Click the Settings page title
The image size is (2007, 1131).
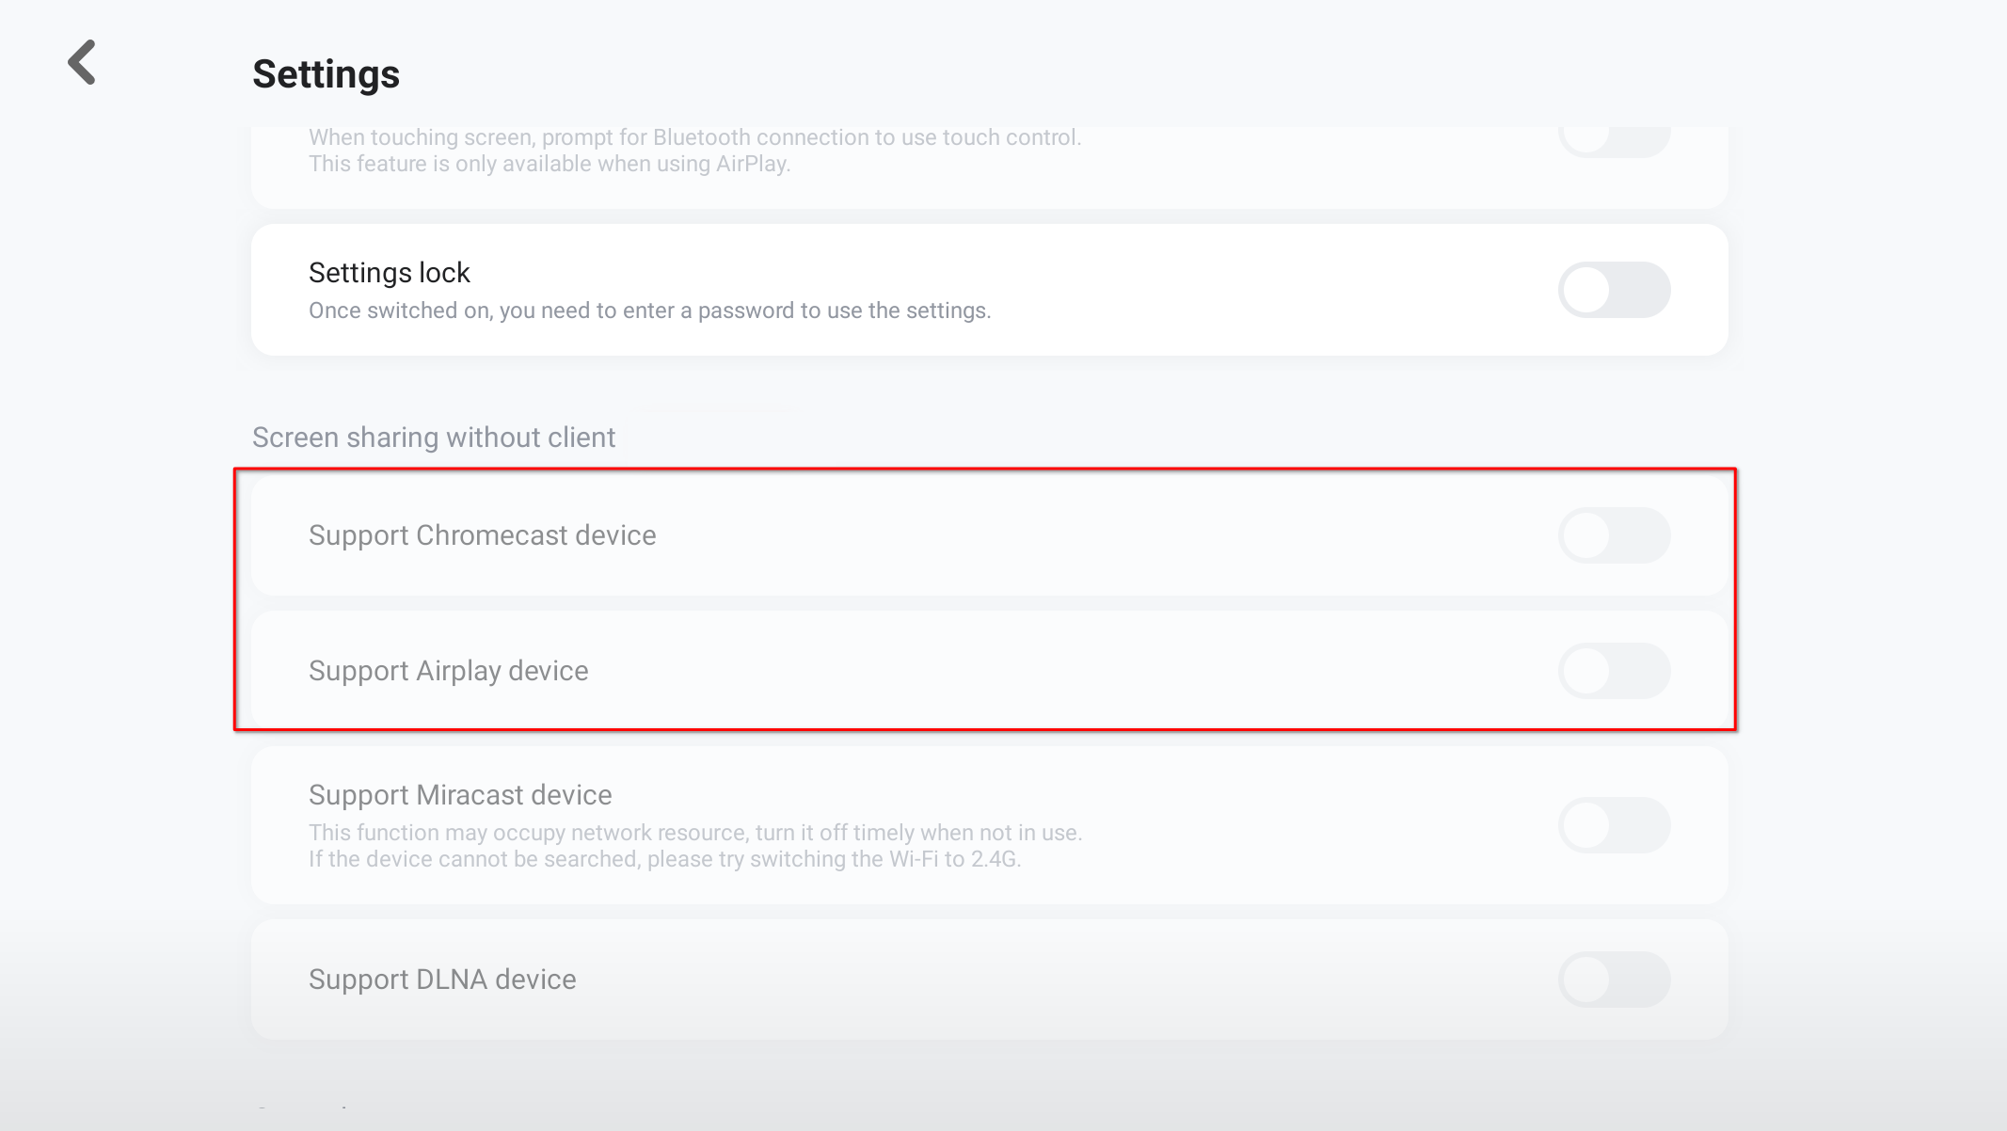pos(326,74)
